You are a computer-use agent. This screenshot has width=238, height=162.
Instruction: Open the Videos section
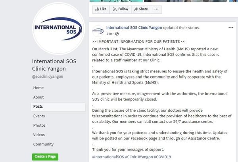[39, 135]
